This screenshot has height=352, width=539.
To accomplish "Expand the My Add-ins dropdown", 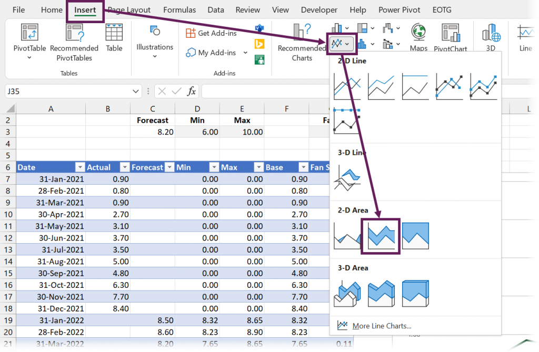I will click(245, 53).
